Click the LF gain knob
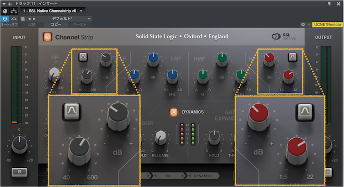 click(106, 60)
